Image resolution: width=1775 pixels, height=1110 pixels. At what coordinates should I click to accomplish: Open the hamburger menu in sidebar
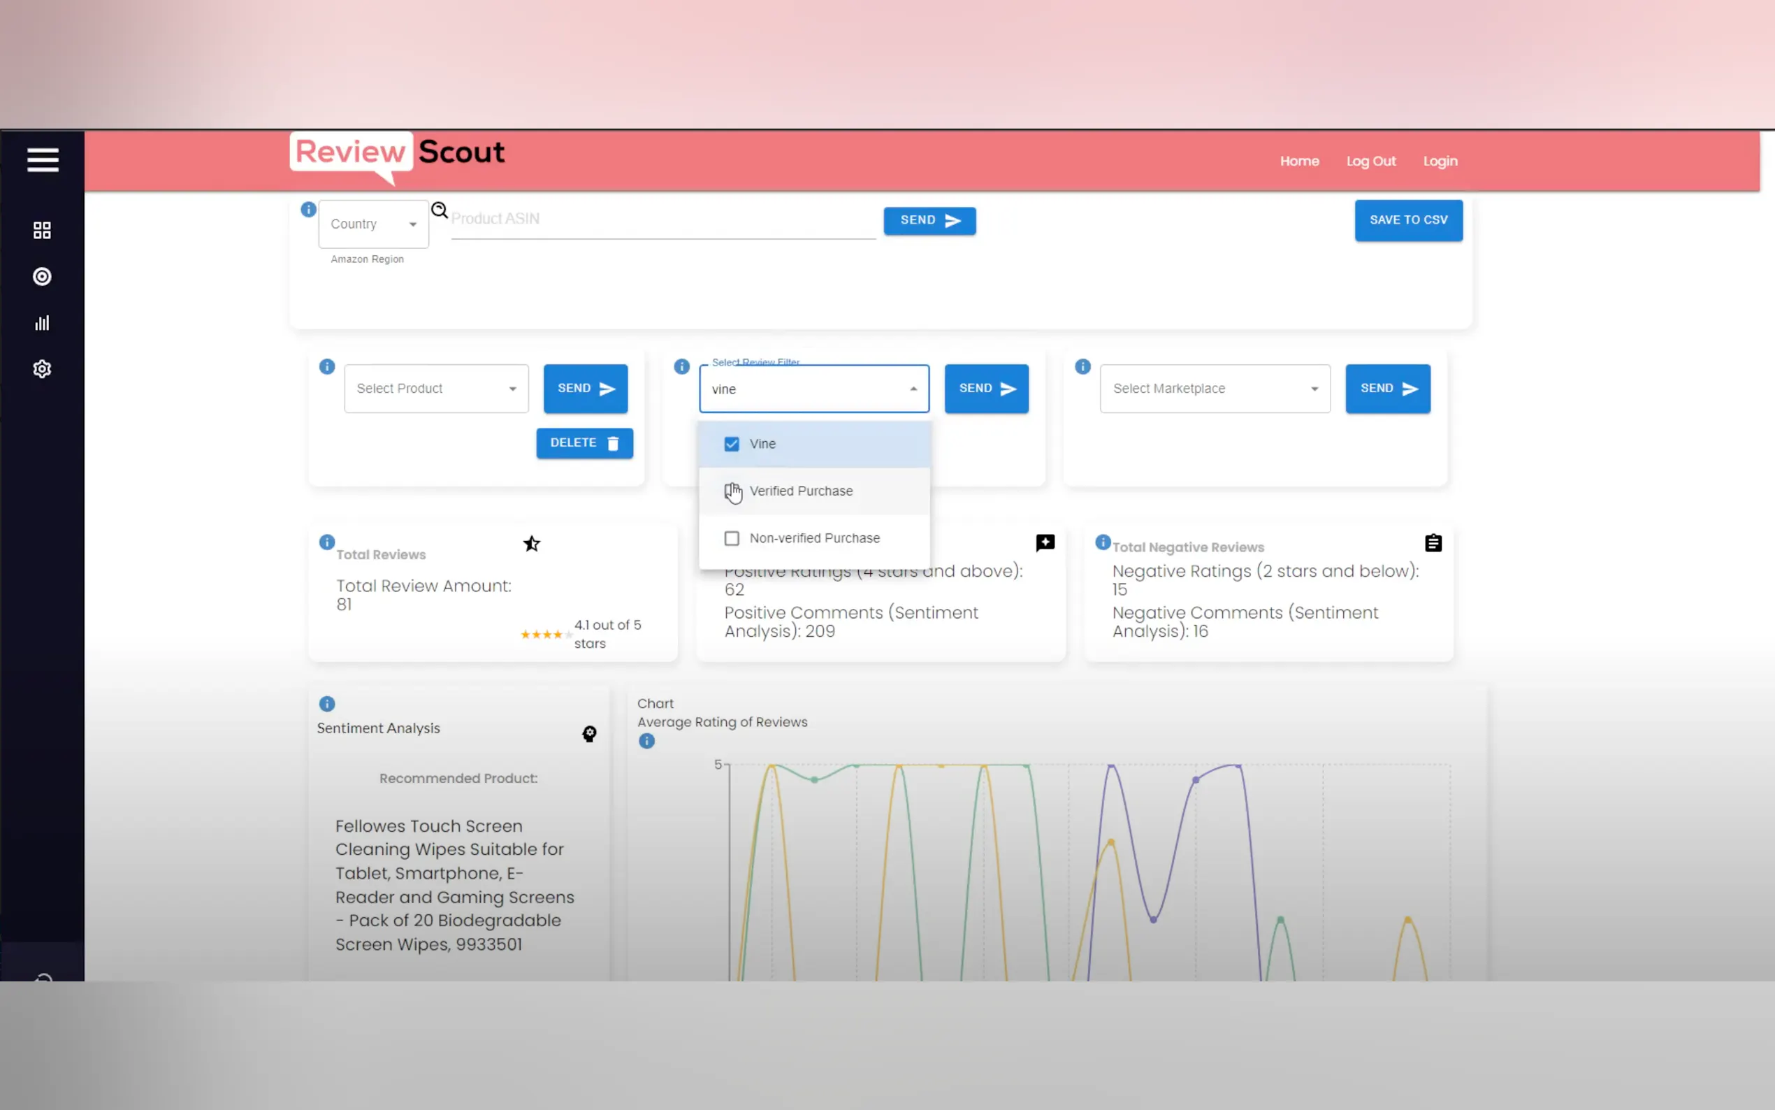43,159
